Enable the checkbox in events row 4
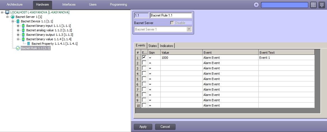The width and height of the screenshot is (327, 132). pyautogui.click(x=144, y=73)
